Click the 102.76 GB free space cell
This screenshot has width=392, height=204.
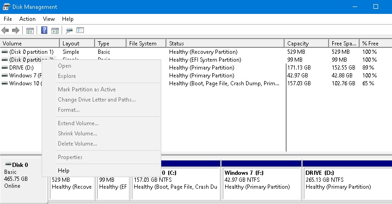(343, 83)
